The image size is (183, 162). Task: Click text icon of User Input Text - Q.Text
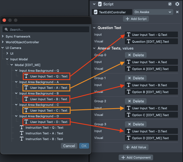(129, 34)
